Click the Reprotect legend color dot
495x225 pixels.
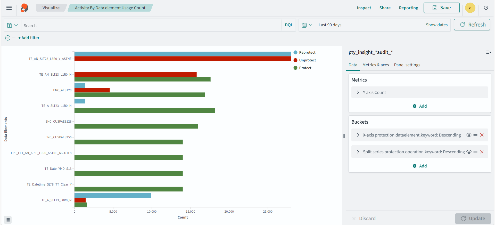point(295,52)
